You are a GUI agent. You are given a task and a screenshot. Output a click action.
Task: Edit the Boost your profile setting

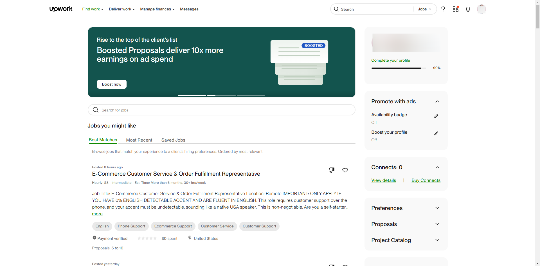(x=436, y=133)
